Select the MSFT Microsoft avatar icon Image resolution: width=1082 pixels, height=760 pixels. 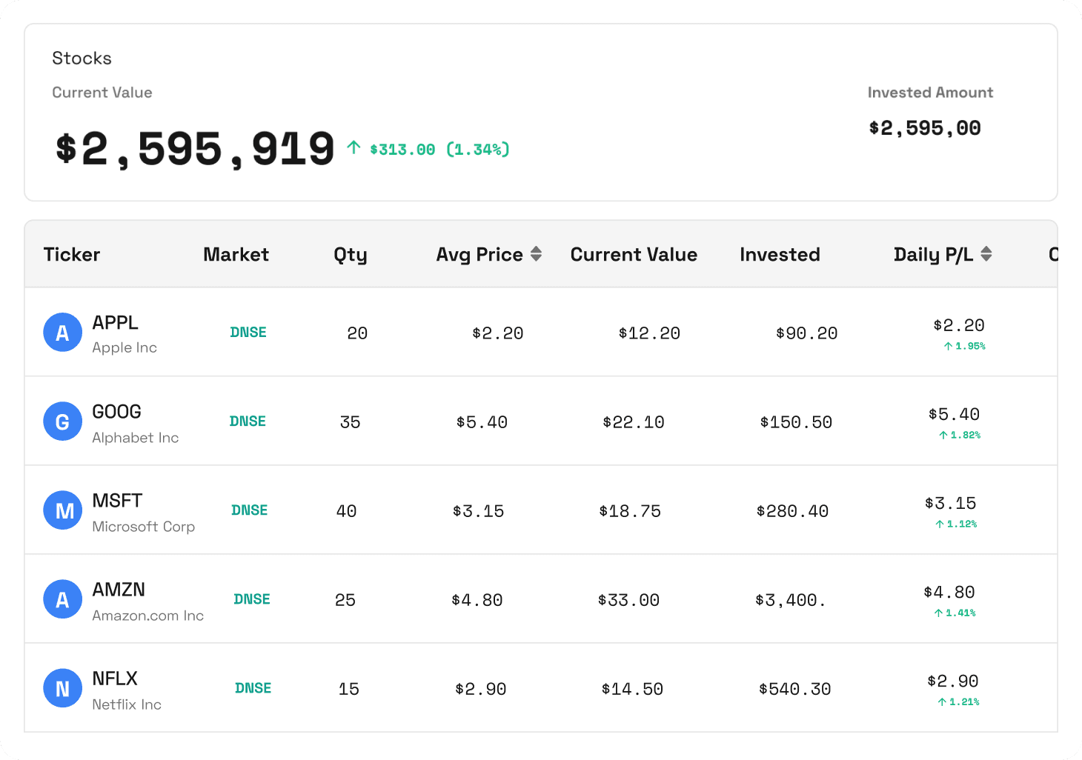pos(62,510)
